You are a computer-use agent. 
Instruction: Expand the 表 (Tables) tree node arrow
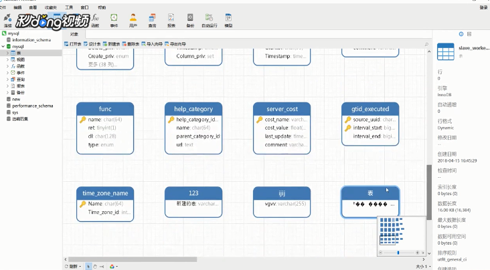click(x=7, y=53)
